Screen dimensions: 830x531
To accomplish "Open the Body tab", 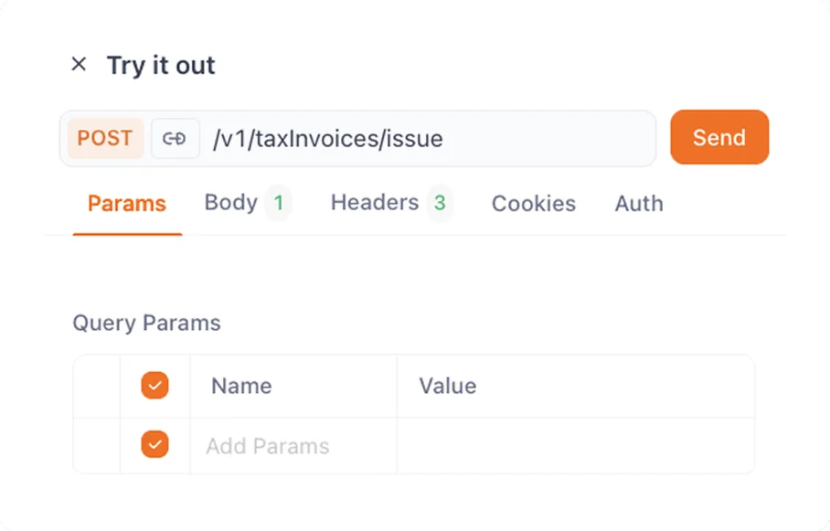I will pos(230,203).
